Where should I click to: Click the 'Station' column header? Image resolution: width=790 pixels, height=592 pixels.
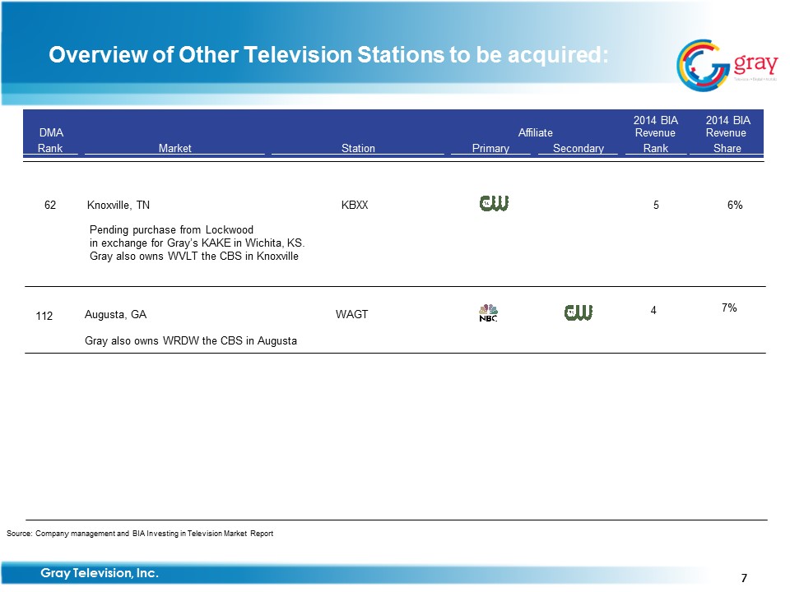[x=358, y=149]
